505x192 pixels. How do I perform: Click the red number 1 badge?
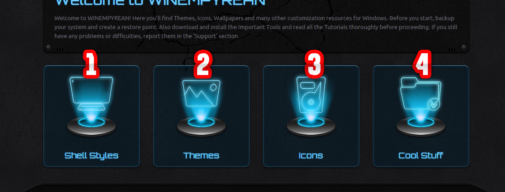pos(91,64)
